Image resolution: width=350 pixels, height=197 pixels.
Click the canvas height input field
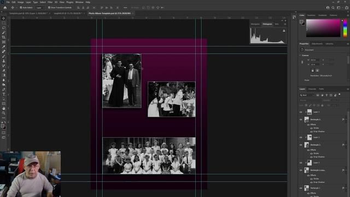pos(315,65)
